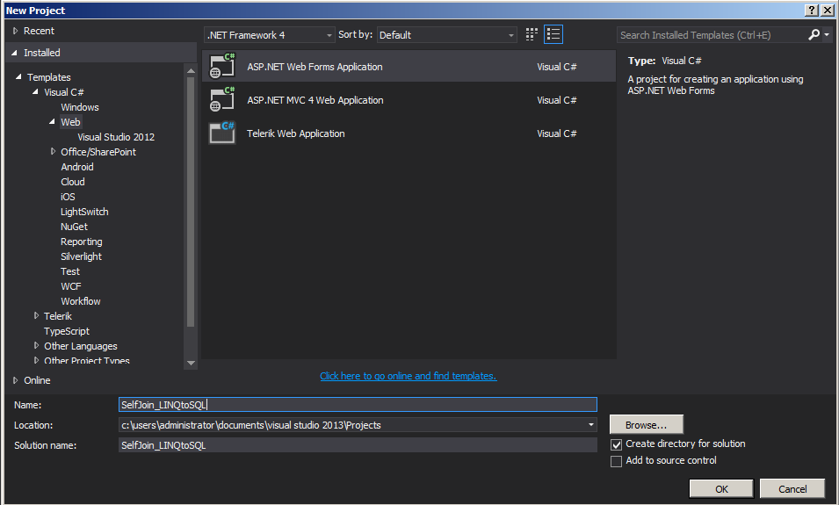
Task: Open the Location path dropdown
Action: tap(591, 425)
